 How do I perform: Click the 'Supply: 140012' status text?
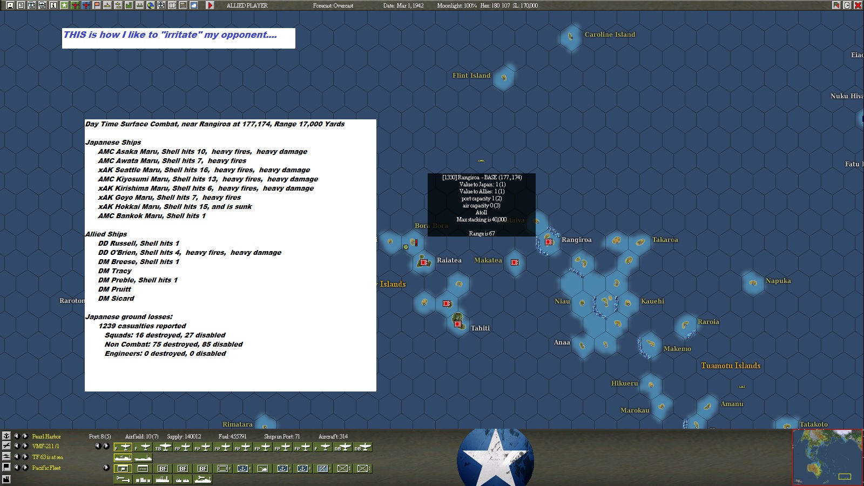point(184,436)
